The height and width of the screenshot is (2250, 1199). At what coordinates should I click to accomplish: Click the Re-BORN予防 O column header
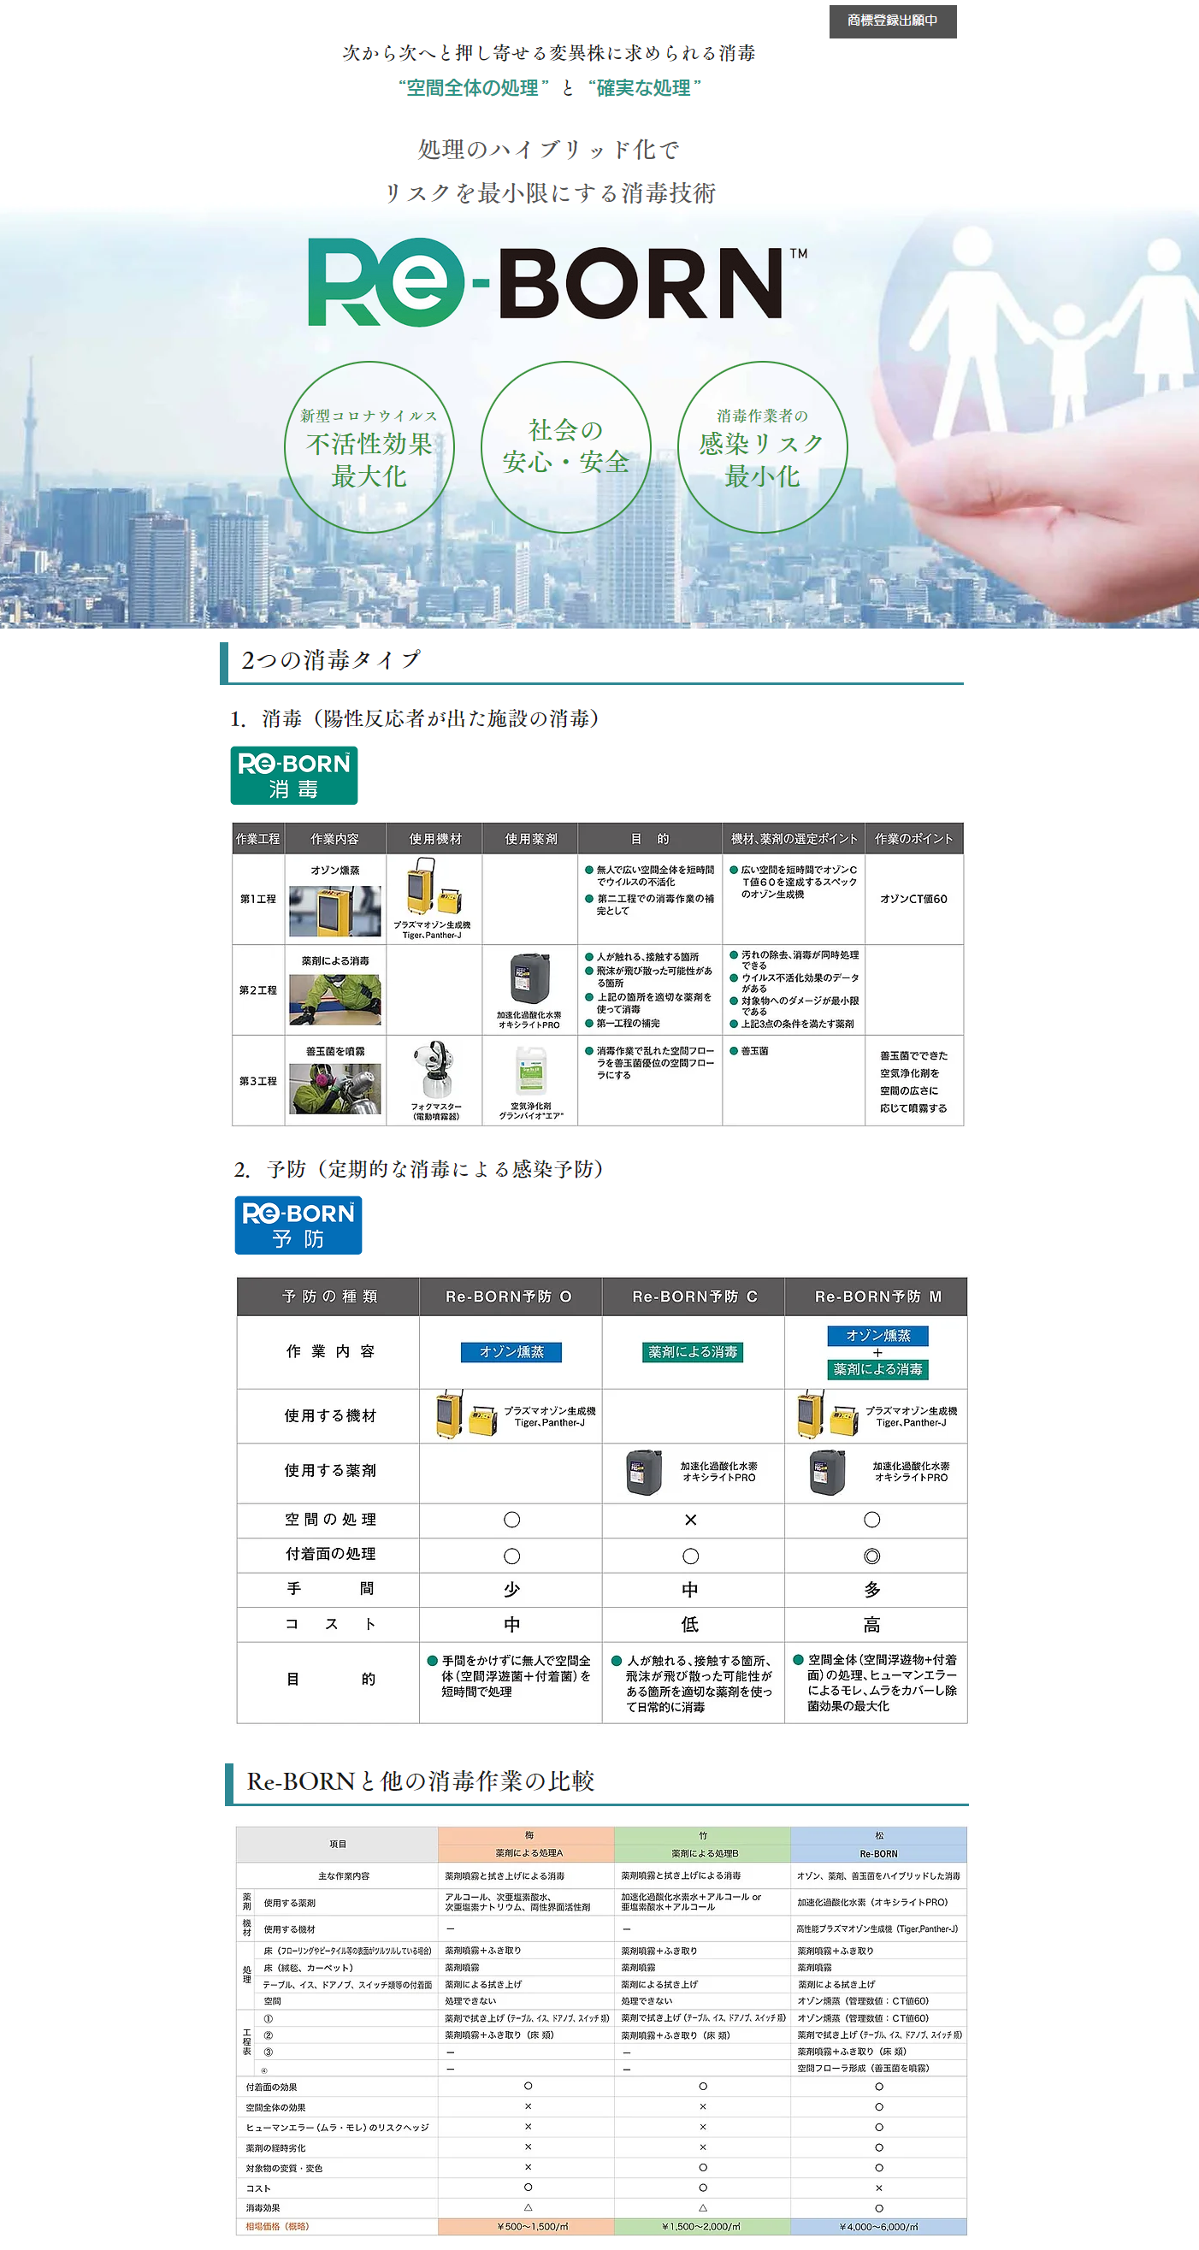coord(510,1297)
